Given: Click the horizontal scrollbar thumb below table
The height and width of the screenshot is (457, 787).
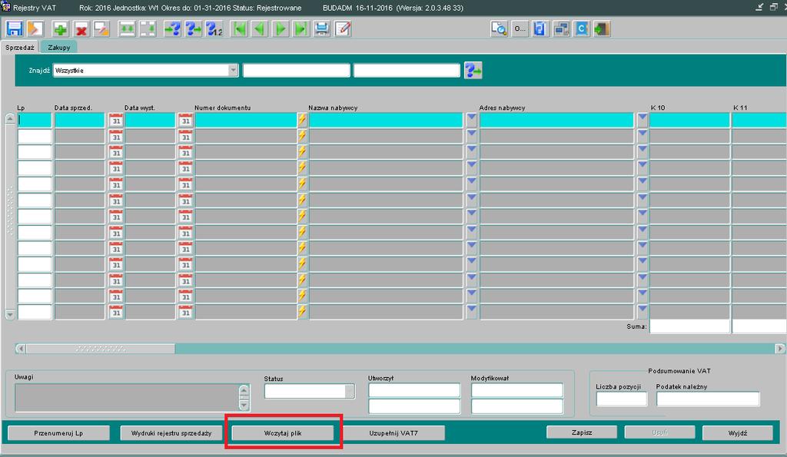Looking at the screenshot, I should pos(101,348).
